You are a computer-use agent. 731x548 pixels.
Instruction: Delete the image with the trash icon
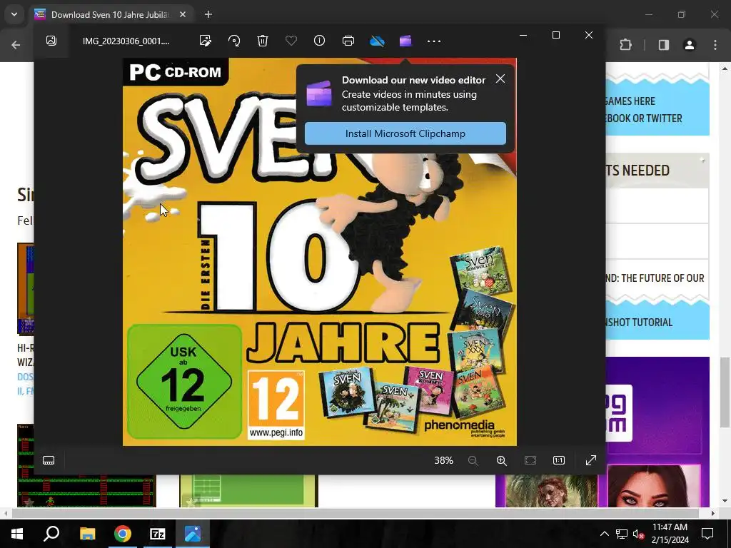tap(263, 41)
